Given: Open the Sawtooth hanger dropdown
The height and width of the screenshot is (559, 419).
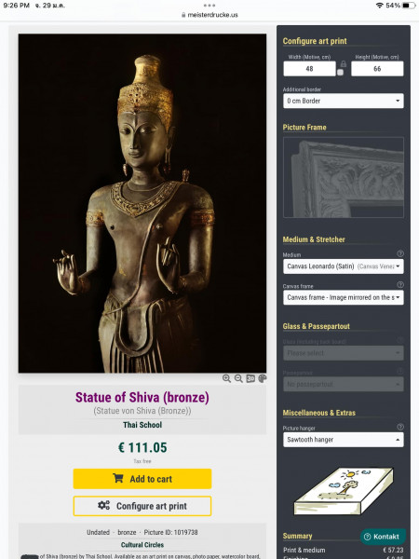Looking at the screenshot, I should pos(343,440).
